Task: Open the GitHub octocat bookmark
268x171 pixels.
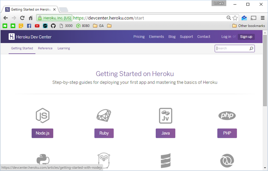Action: 53,26
